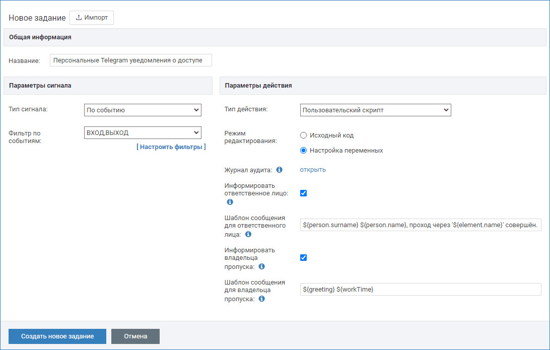
Task: Expand the Фильтр по событиям dropdown
Action: (x=143, y=132)
